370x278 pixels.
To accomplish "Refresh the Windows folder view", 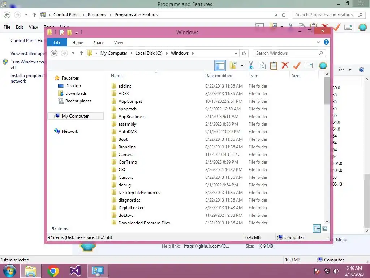I will pos(244,54).
